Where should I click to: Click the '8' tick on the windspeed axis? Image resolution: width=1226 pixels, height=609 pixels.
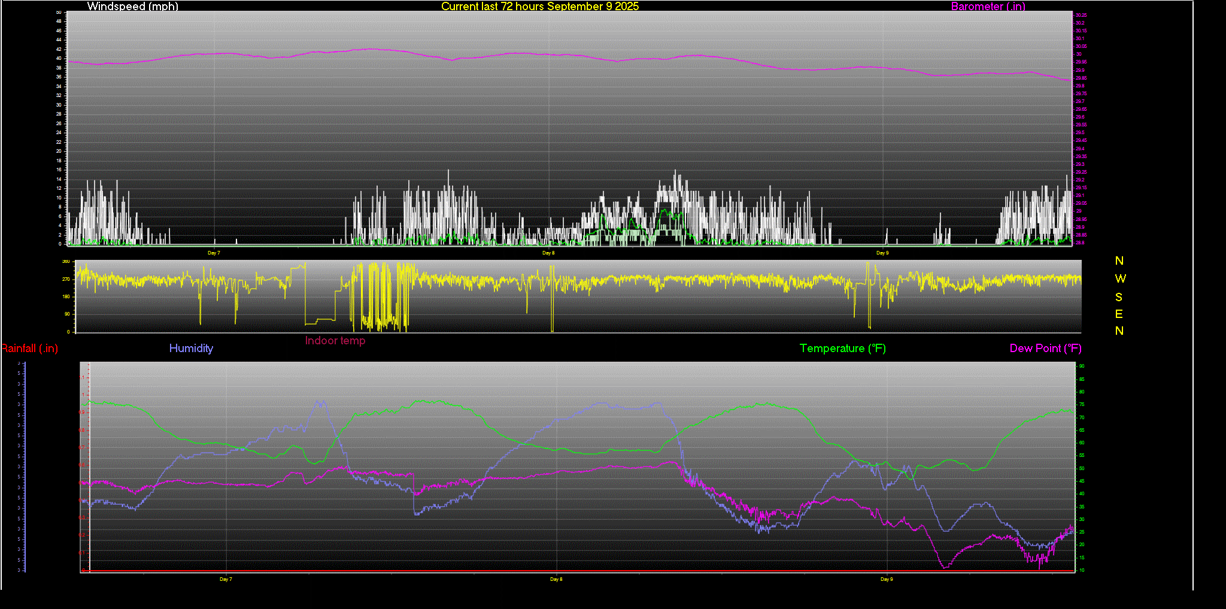point(60,207)
